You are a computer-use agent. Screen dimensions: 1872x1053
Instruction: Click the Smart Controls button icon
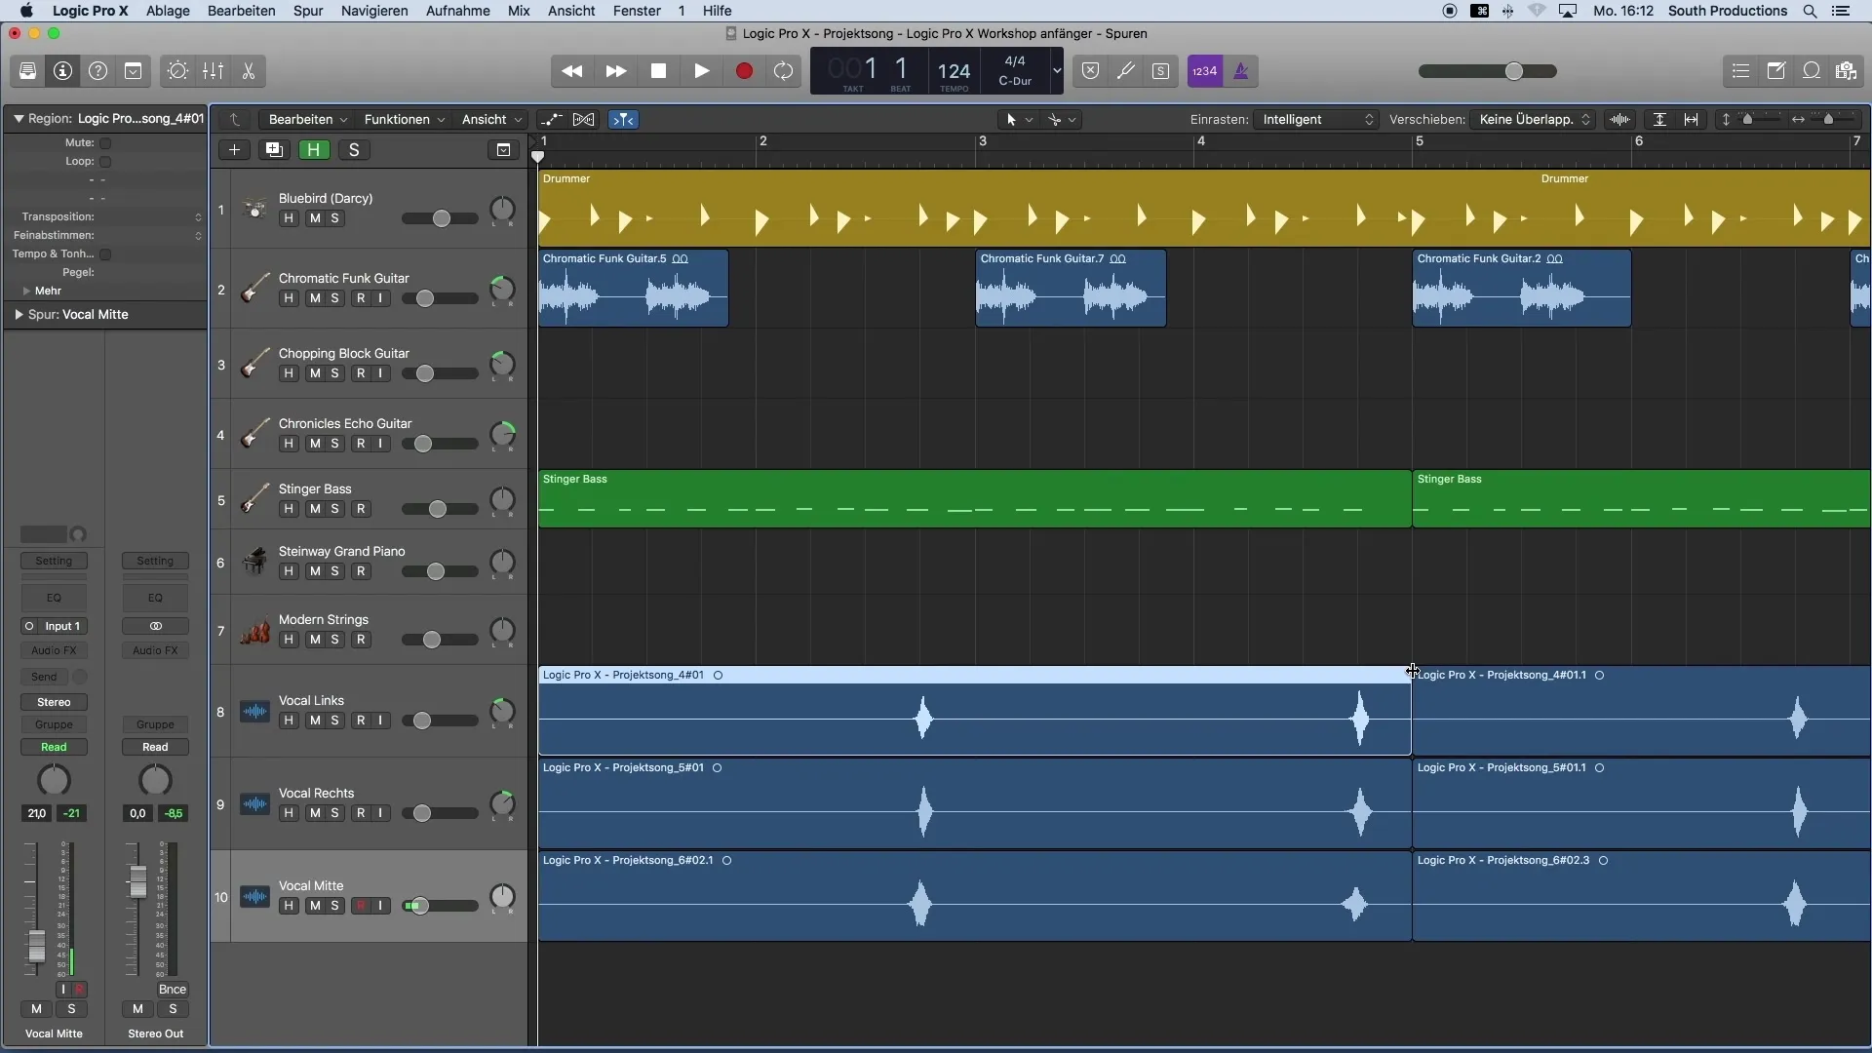[176, 71]
